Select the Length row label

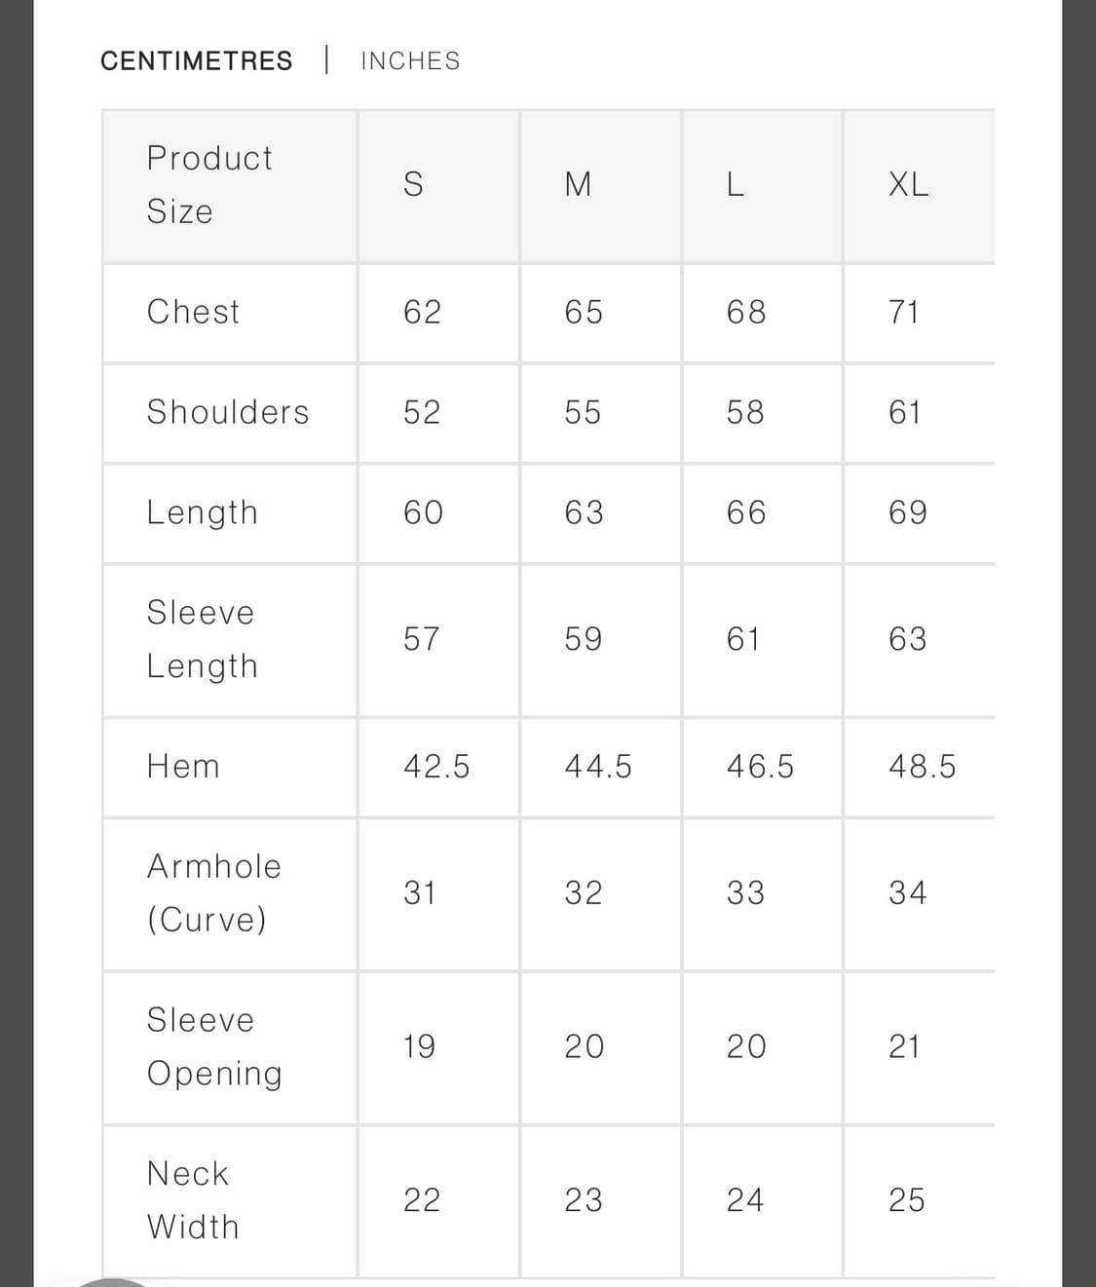(x=203, y=512)
